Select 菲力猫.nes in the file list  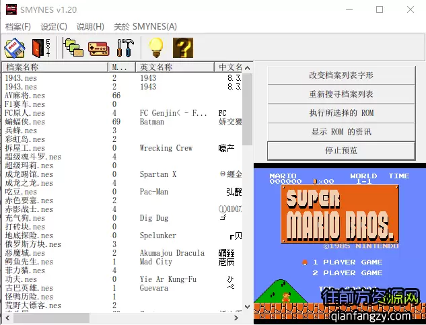coord(25,270)
